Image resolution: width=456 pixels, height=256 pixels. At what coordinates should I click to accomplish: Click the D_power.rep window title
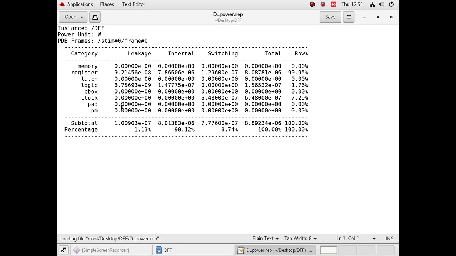pyautogui.click(x=228, y=15)
